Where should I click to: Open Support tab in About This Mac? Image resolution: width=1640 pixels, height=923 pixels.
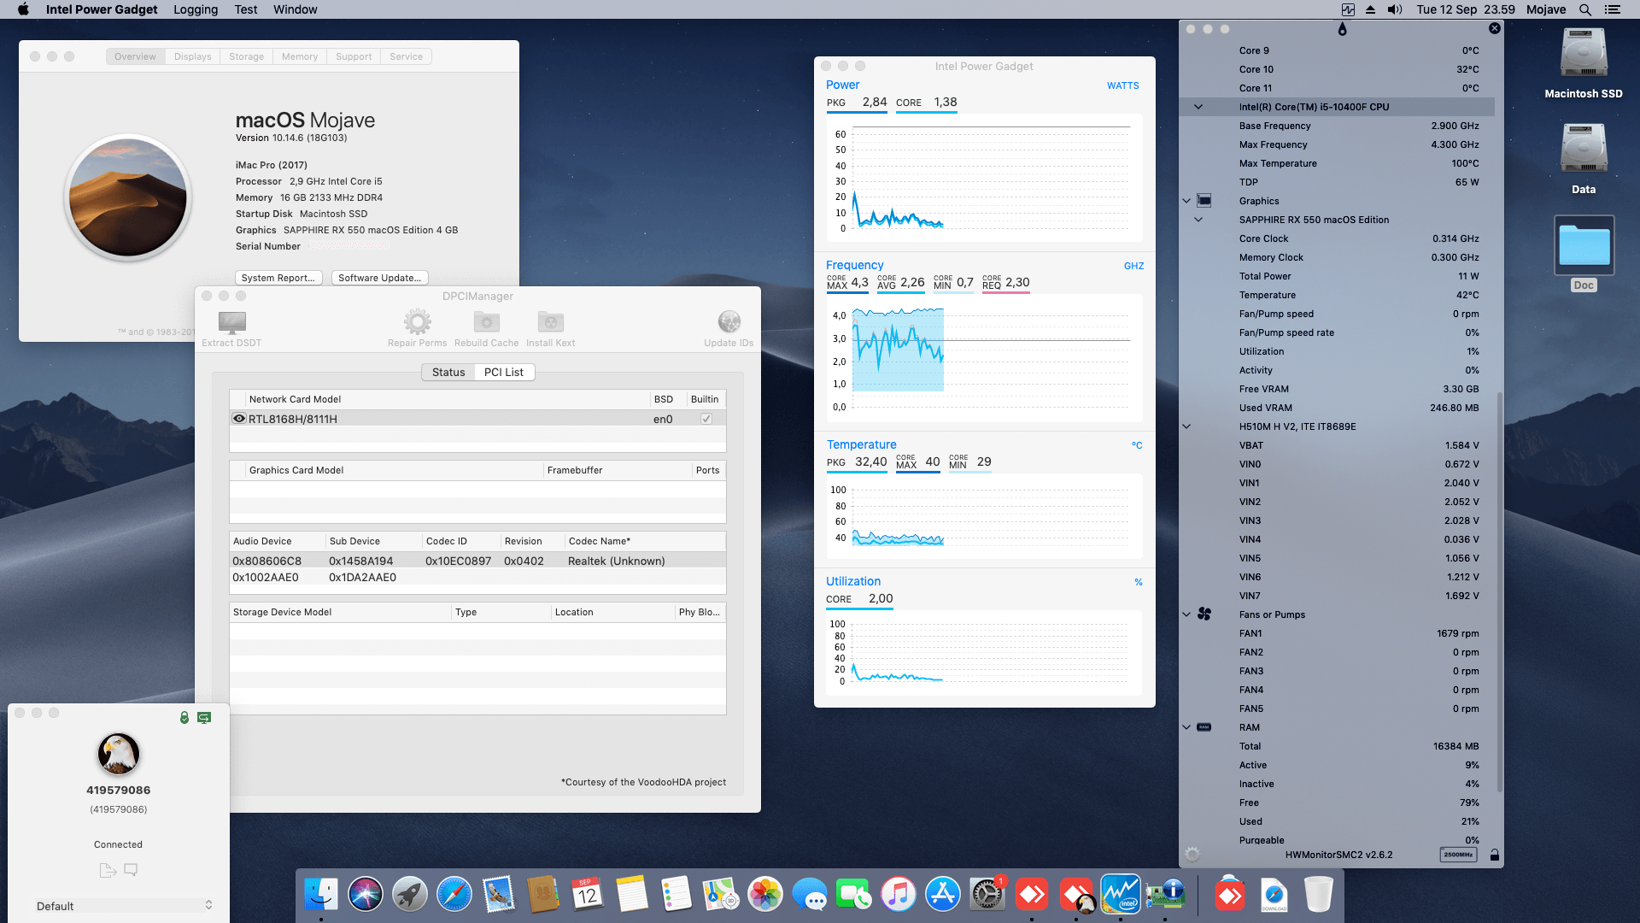tap(354, 56)
